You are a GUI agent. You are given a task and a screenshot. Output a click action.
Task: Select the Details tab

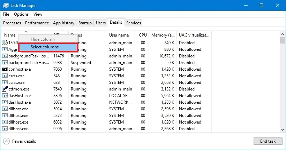click(x=116, y=22)
